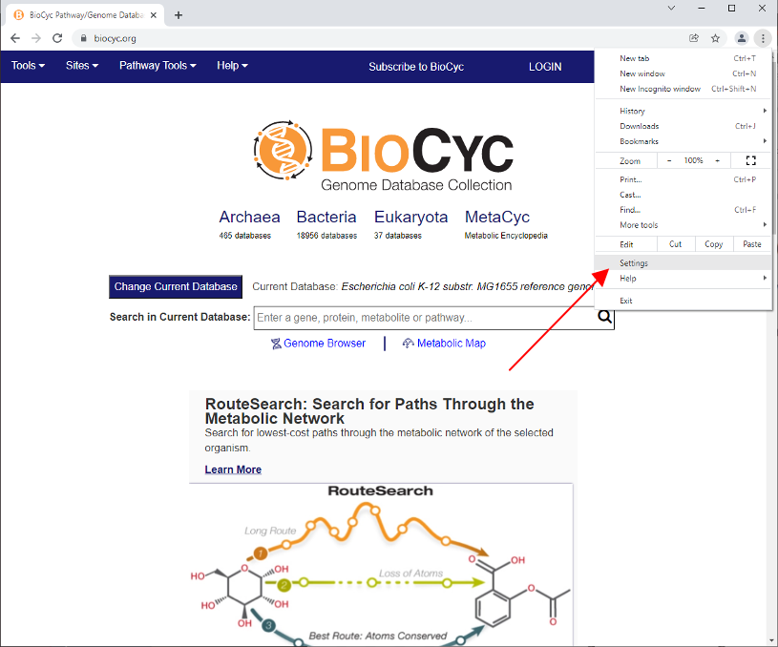
Task: Click the browser reload page icon
Action: (x=57, y=38)
